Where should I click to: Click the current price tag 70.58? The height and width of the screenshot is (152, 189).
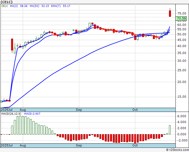181,18
